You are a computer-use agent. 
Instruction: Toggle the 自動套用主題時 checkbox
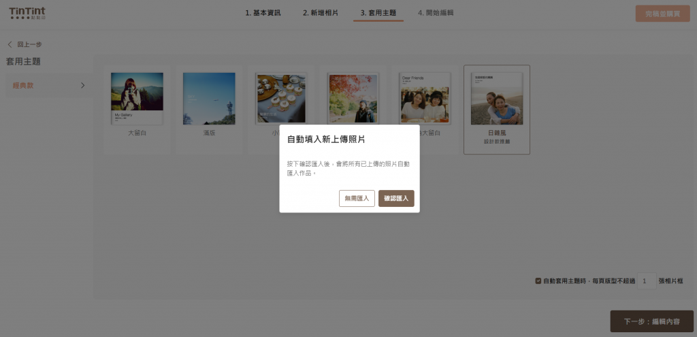[x=538, y=280]
